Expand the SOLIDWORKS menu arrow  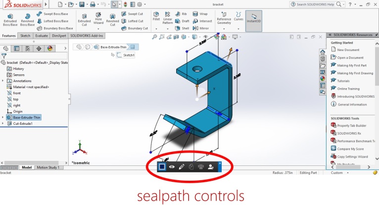pyautogui.click(x=46, y=4)
